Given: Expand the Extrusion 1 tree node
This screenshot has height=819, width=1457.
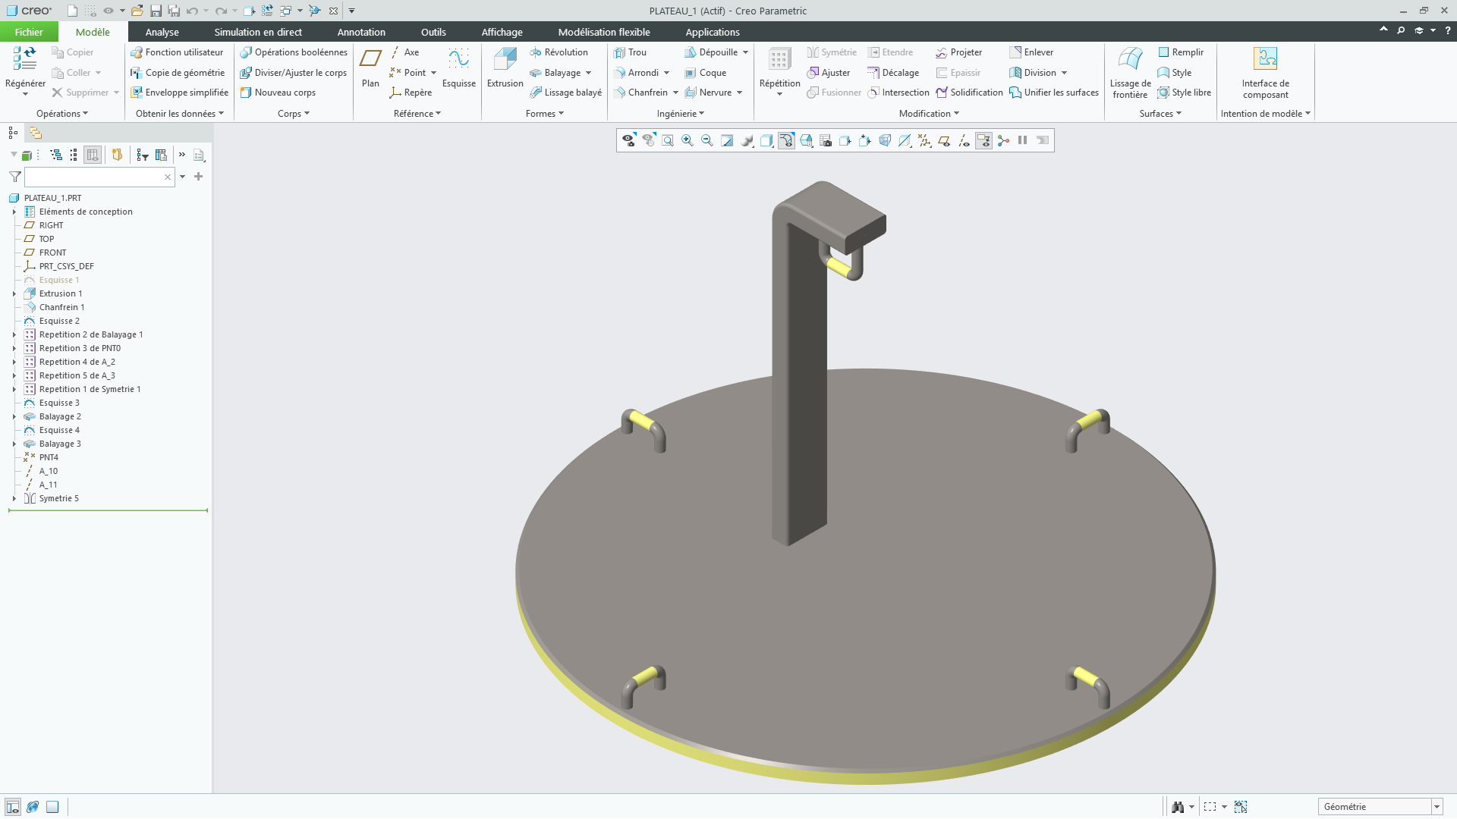Looking at the screenshot, I should point(14,293).
